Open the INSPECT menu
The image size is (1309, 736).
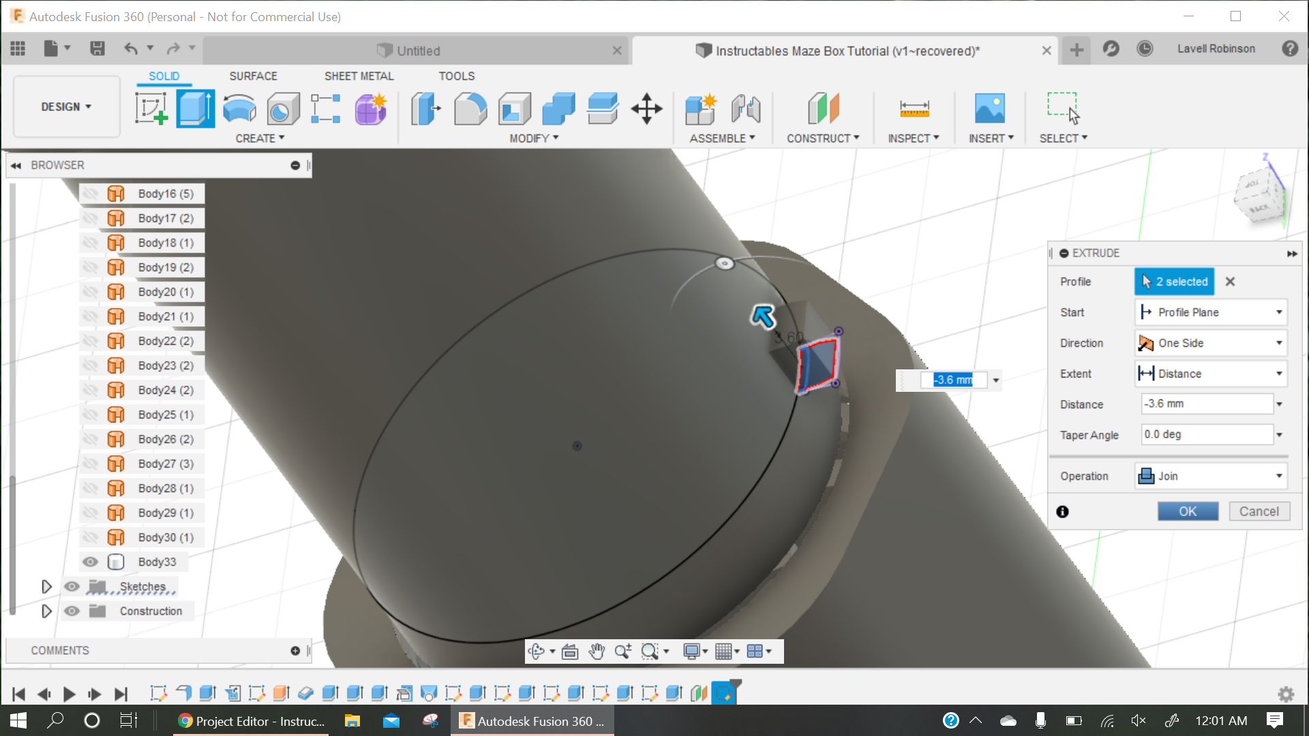click(x=914, y=138)
